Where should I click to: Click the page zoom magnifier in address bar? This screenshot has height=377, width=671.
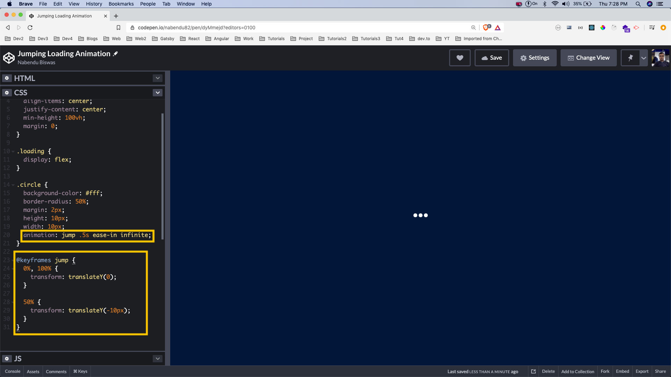click(474, 28)
